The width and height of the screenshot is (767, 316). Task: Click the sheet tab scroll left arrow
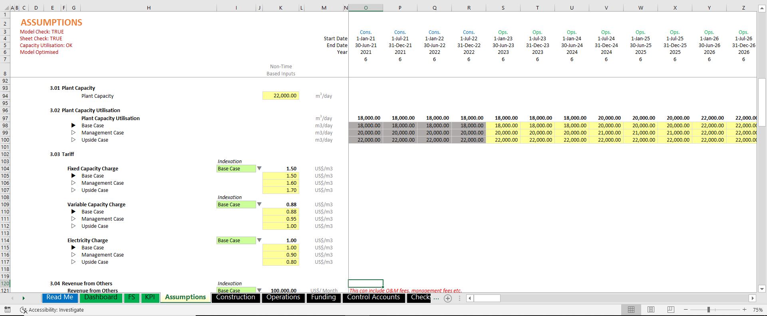coord(12,298)
